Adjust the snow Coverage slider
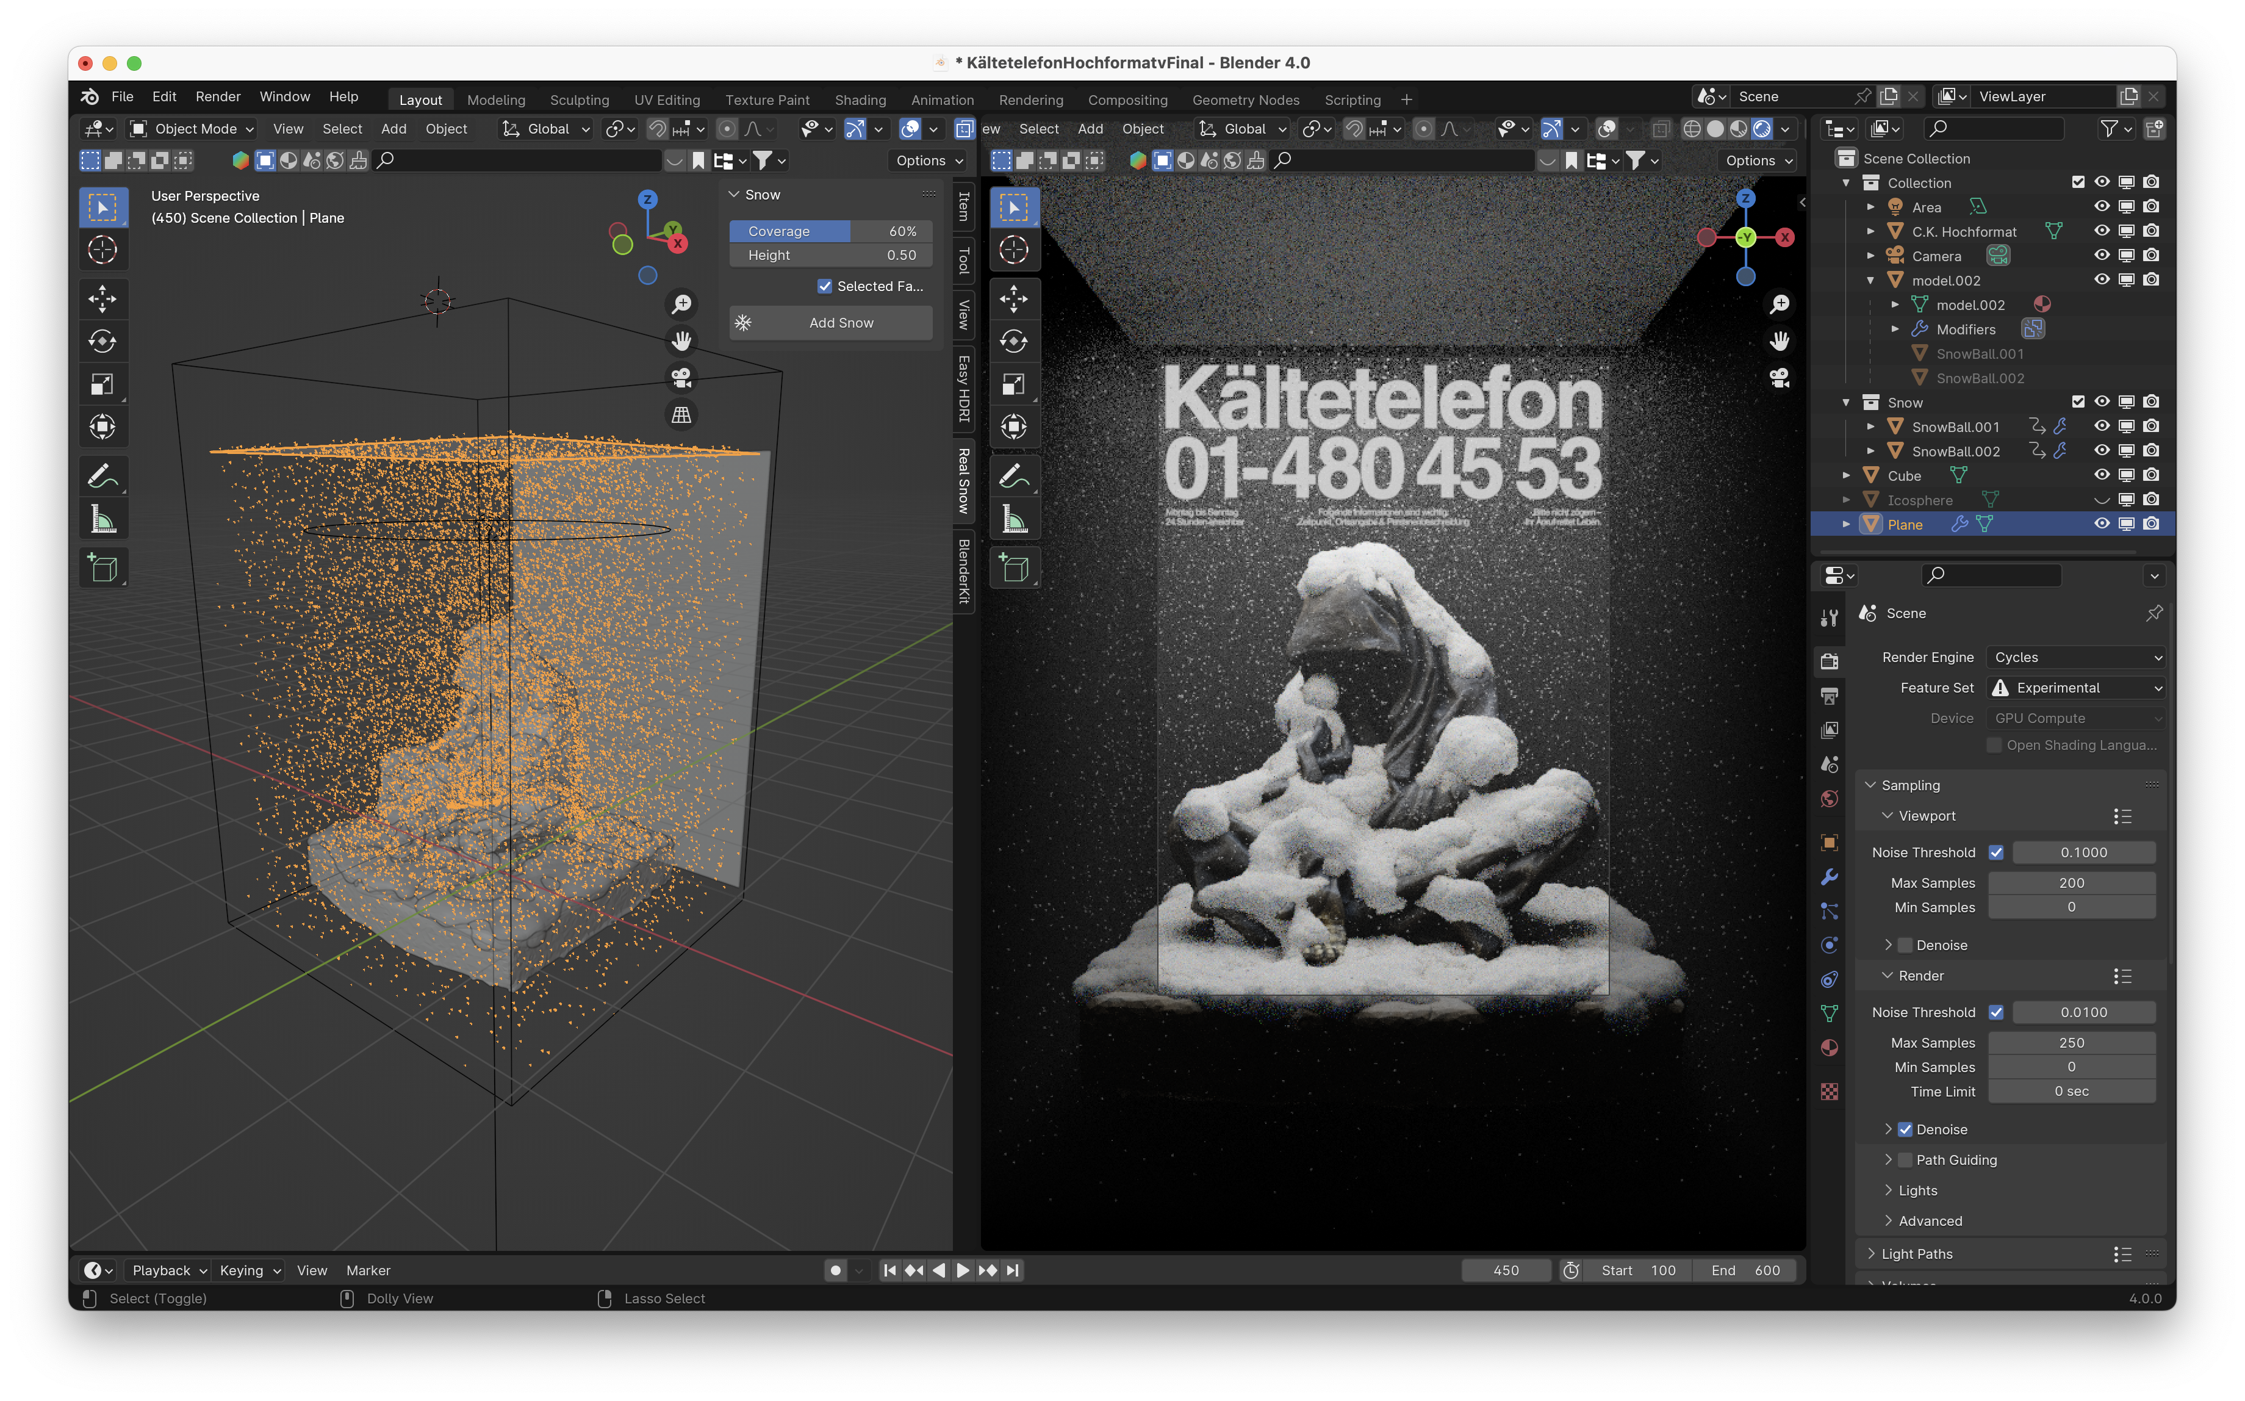2245x1401 pixels. click(831, 231)
